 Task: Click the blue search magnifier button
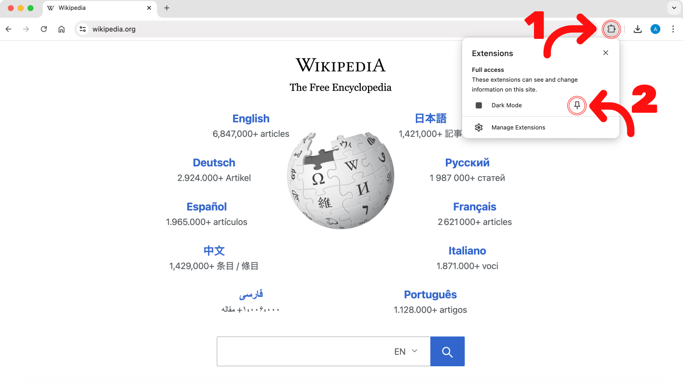pos(447,351)
